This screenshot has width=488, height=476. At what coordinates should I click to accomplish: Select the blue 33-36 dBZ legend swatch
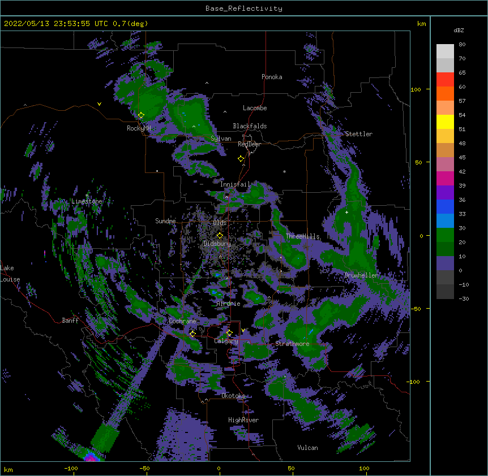[x=445, y=206]
